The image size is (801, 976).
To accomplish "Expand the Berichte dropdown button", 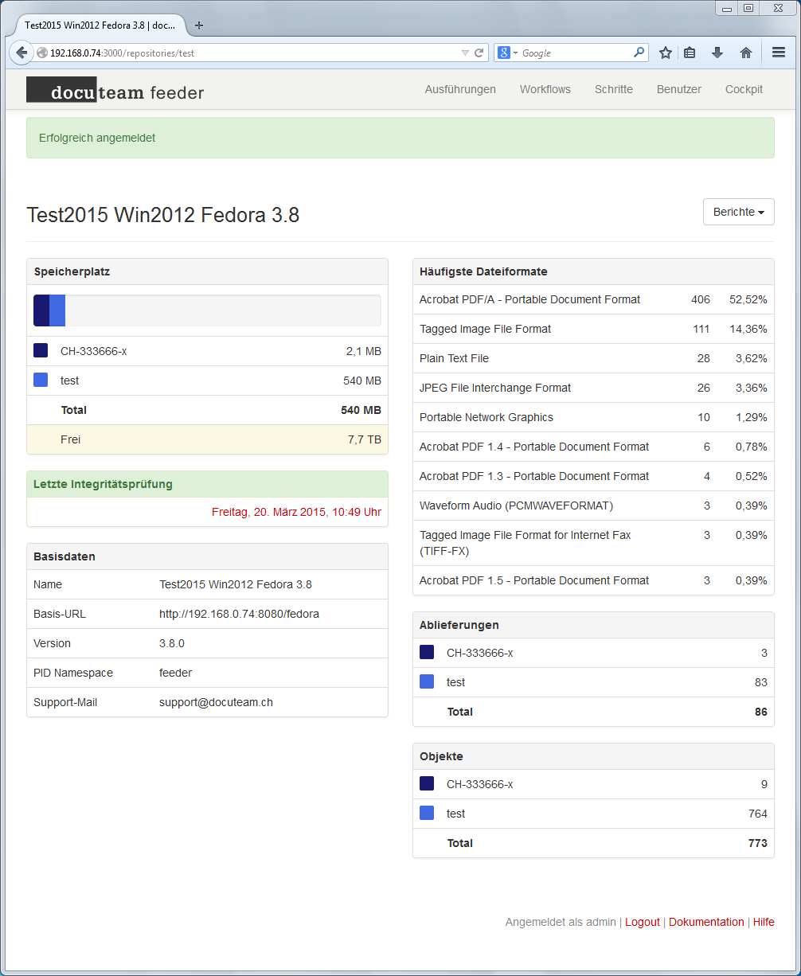I will click(x=738, y=213).
